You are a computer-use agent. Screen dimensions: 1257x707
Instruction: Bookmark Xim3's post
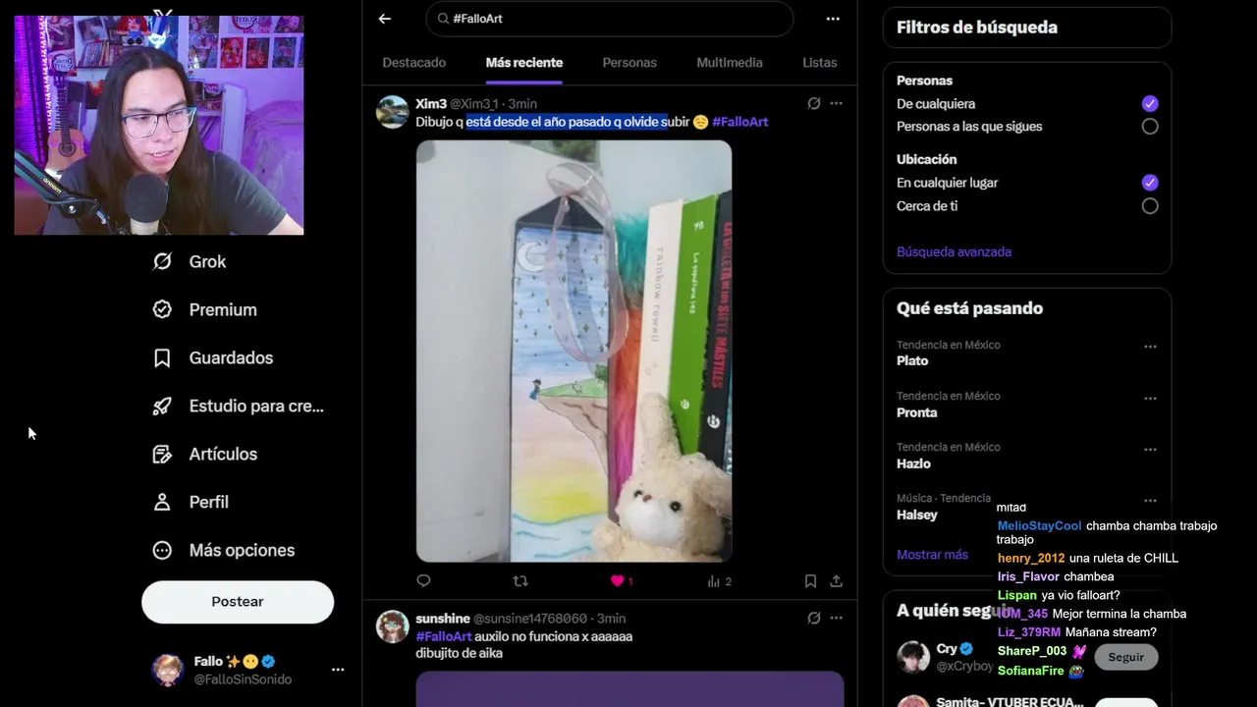pyautogui.click(x=810, y=581)
